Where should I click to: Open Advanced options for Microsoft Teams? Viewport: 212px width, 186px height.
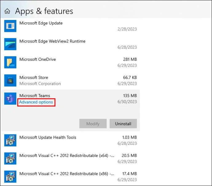36,102
